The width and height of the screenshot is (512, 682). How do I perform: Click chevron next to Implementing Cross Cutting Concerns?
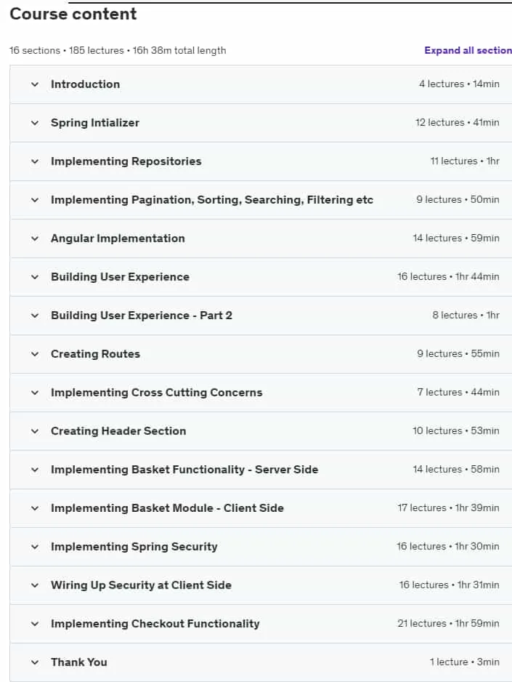tap(35, 393)
